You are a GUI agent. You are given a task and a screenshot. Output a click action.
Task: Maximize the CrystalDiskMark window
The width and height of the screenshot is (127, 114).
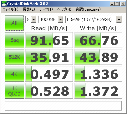coord(117,4)
